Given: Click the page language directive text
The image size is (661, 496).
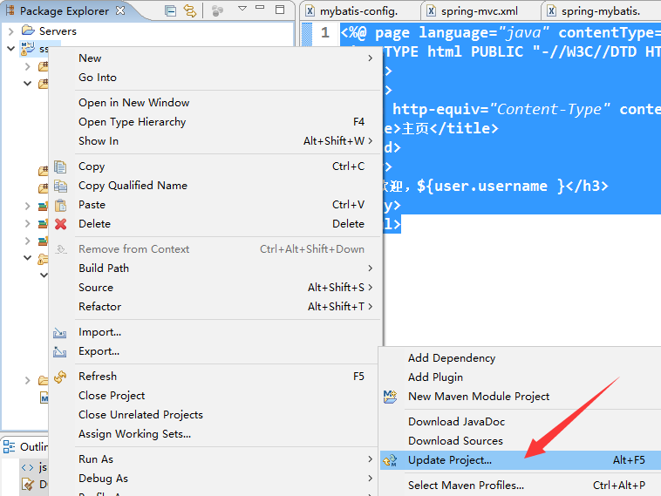Looking at the screenshot, I should click(x=501, y=33).
